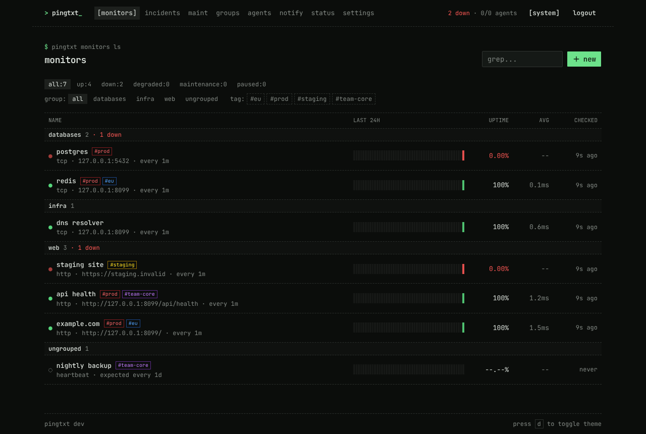Click the green status dot for example.com
The height and width of the screenshot is (434, 646).
coord(50,328)
